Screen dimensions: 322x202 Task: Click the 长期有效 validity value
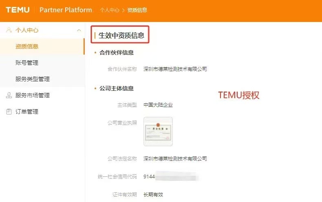tap(153, 194)
